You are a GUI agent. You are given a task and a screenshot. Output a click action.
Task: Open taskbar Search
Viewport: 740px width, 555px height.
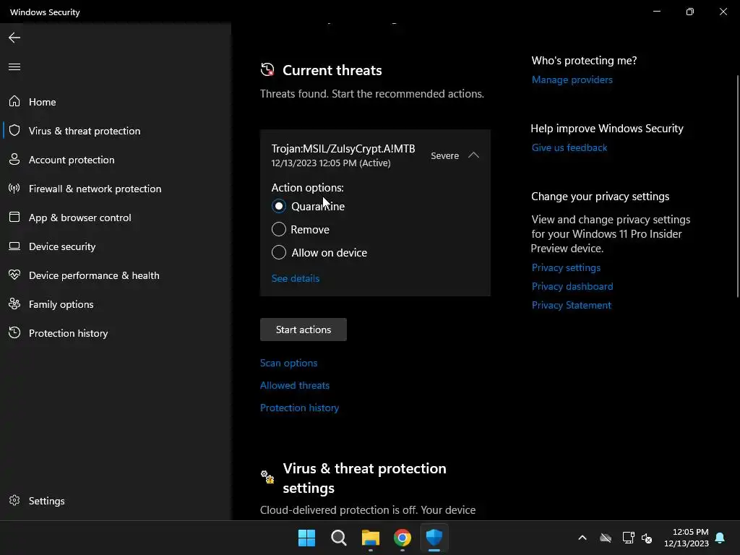(339, 538)
